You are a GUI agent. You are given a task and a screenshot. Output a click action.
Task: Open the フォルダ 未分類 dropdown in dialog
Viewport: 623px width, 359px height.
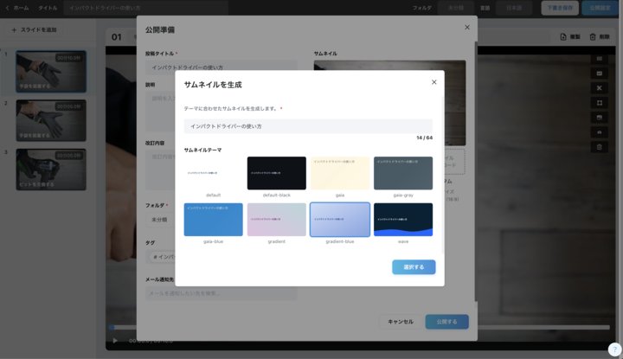pos(160,220)
